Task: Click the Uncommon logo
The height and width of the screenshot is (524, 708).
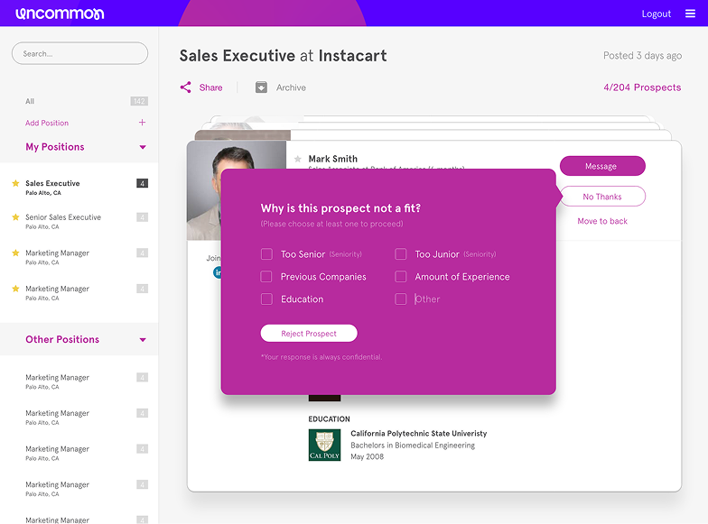Action: (x=60, y=14)
